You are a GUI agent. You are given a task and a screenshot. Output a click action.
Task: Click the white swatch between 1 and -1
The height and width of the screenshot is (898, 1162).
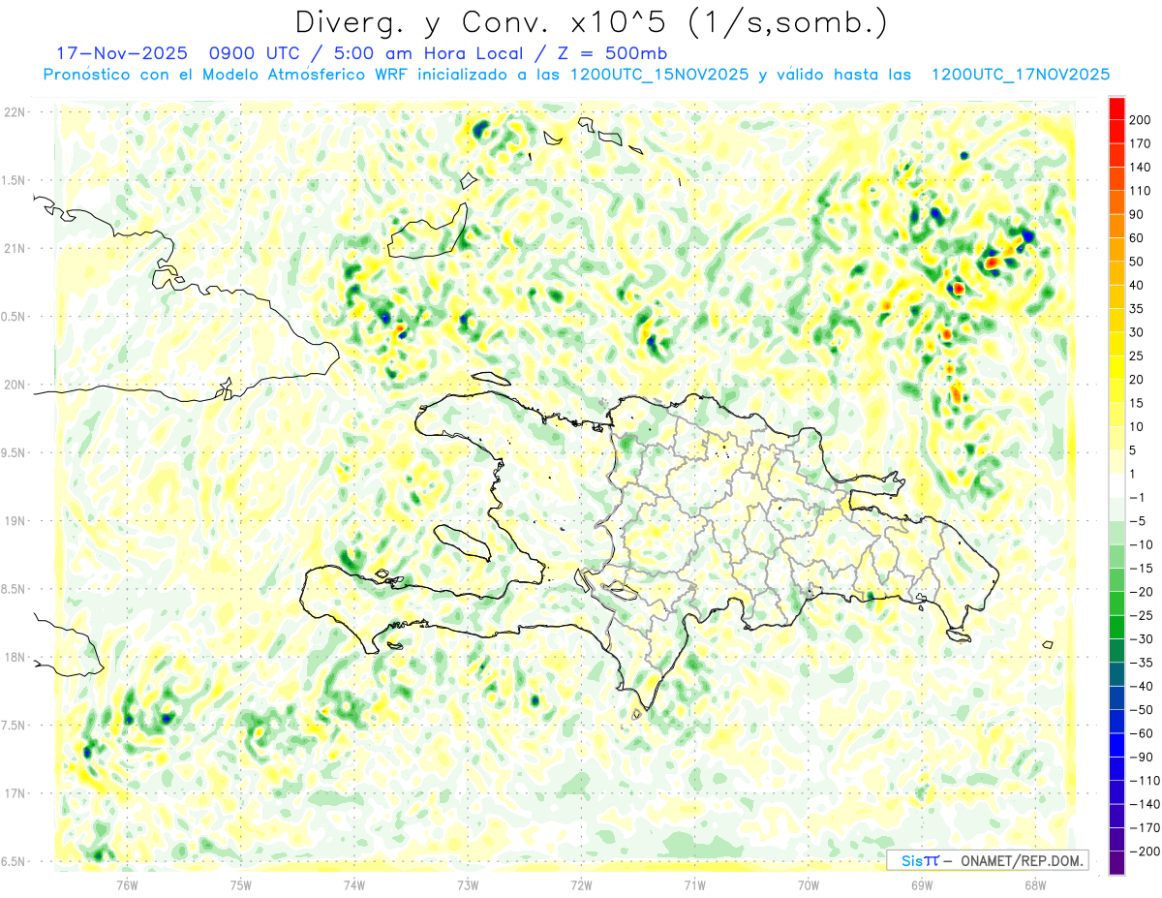(1116, 485)
